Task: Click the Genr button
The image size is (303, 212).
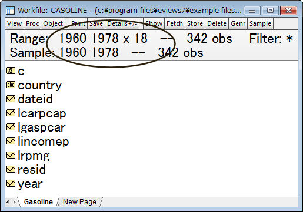Action: [x=238, y=23]
